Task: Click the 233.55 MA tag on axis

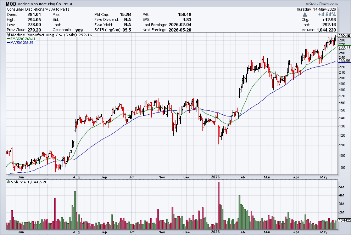Action: [344, 61]
